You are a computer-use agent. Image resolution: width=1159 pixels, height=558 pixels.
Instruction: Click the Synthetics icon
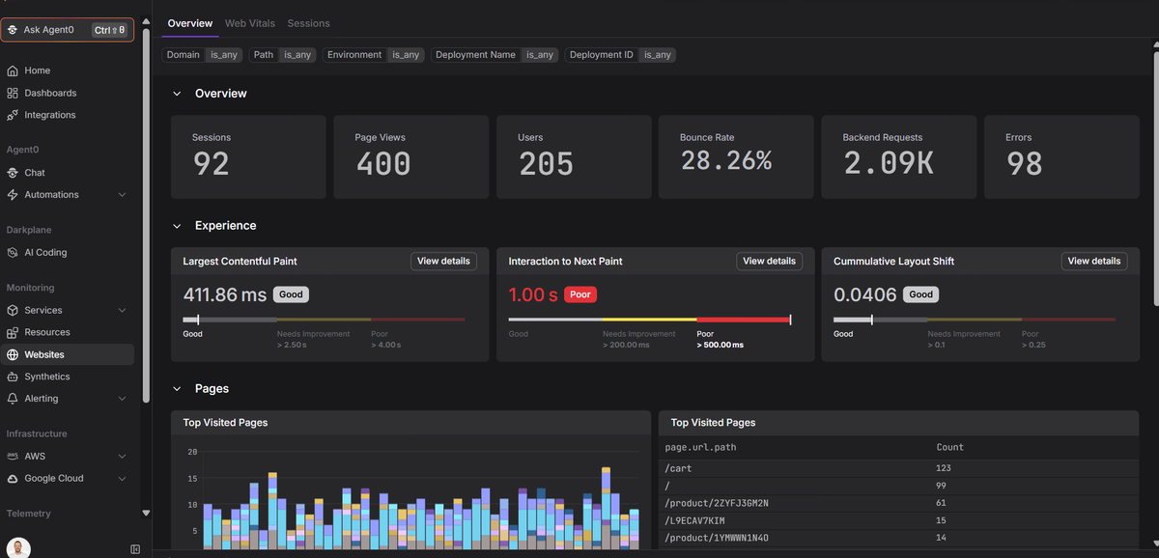point(13,377)
